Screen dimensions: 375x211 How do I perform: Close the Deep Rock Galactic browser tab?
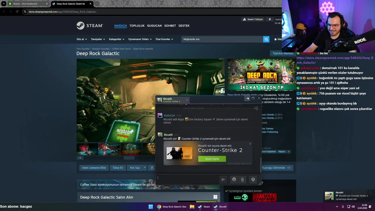click(x=90, y=4)
